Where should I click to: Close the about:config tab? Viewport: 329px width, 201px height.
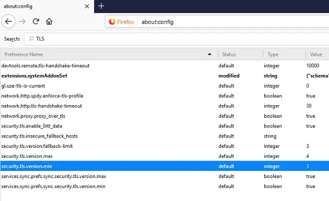tap(87, 6)
